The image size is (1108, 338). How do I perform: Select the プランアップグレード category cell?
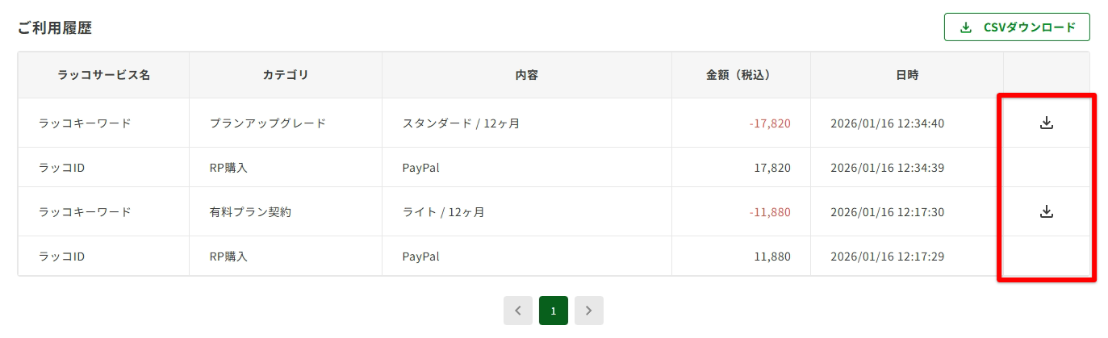(268, 123)
